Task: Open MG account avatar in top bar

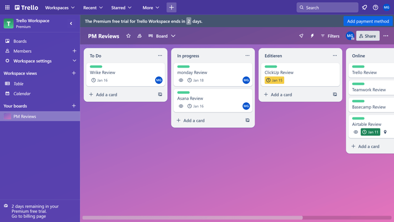Action: (x=387, y=7)
